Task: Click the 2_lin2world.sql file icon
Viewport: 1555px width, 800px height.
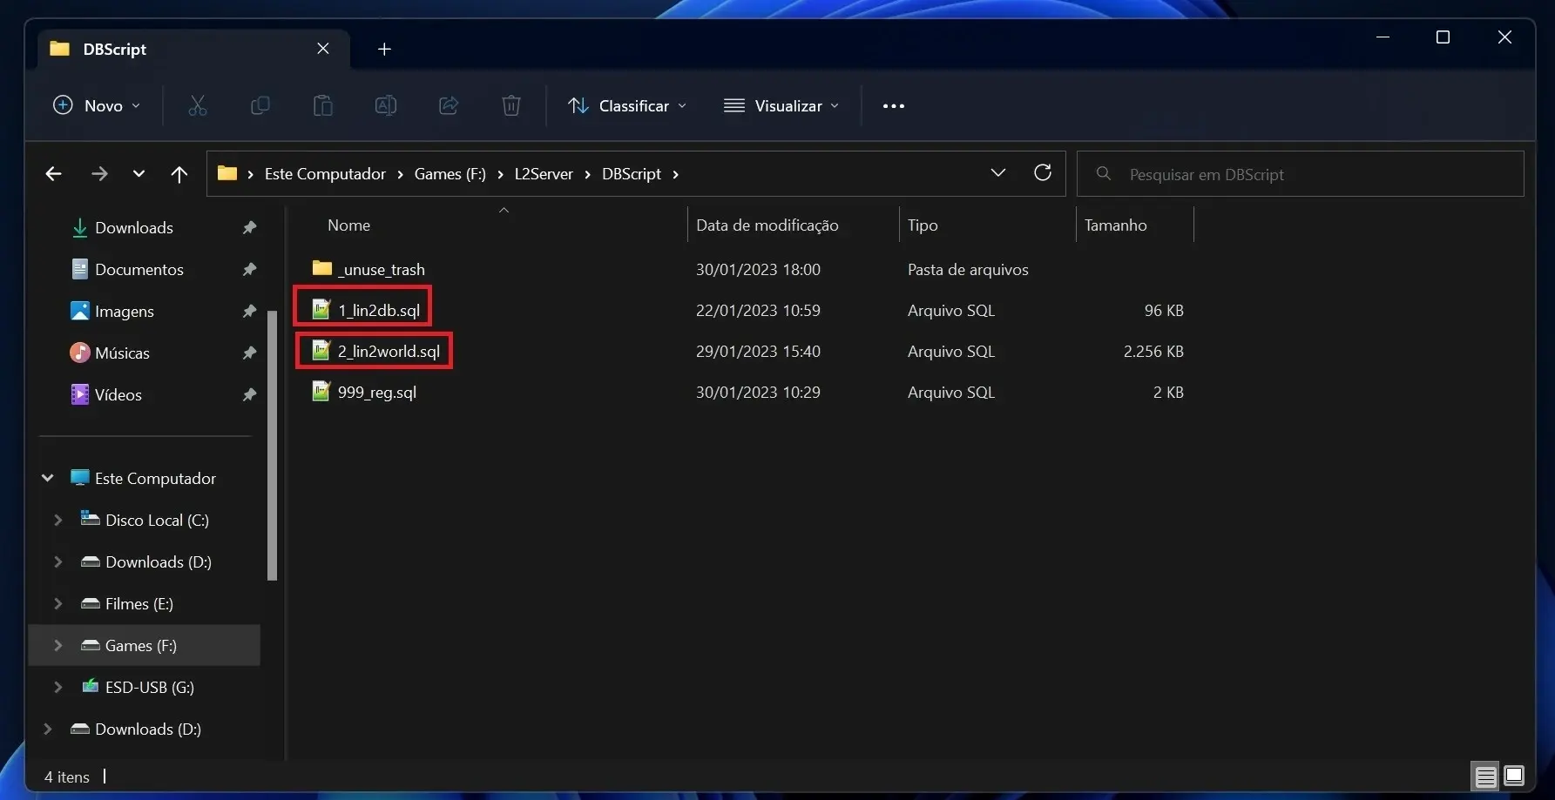Action: tap(321, 350)
